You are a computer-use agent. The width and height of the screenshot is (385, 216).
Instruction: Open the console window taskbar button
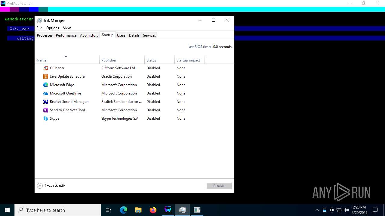[197, 210]
